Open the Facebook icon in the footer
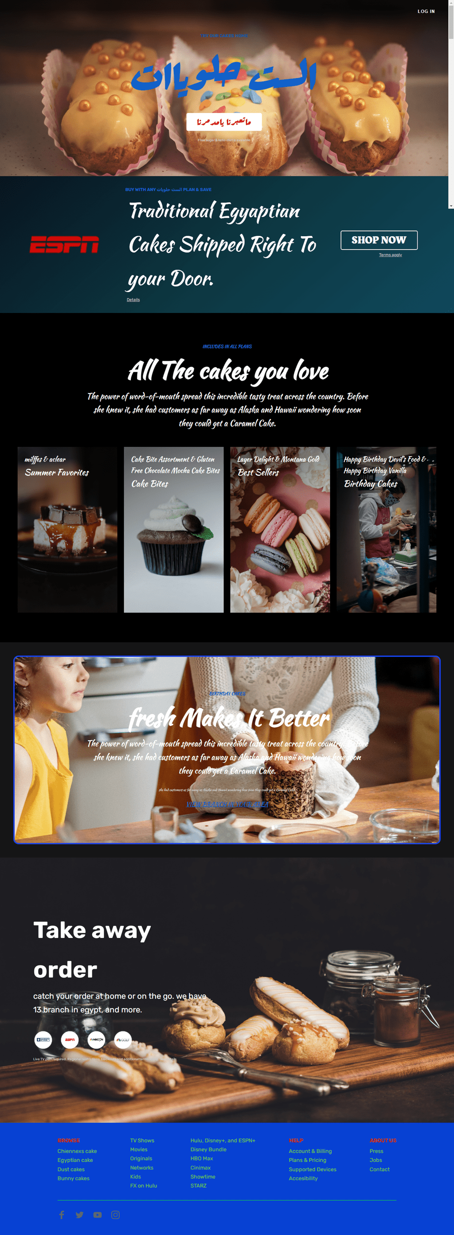 61,1214
